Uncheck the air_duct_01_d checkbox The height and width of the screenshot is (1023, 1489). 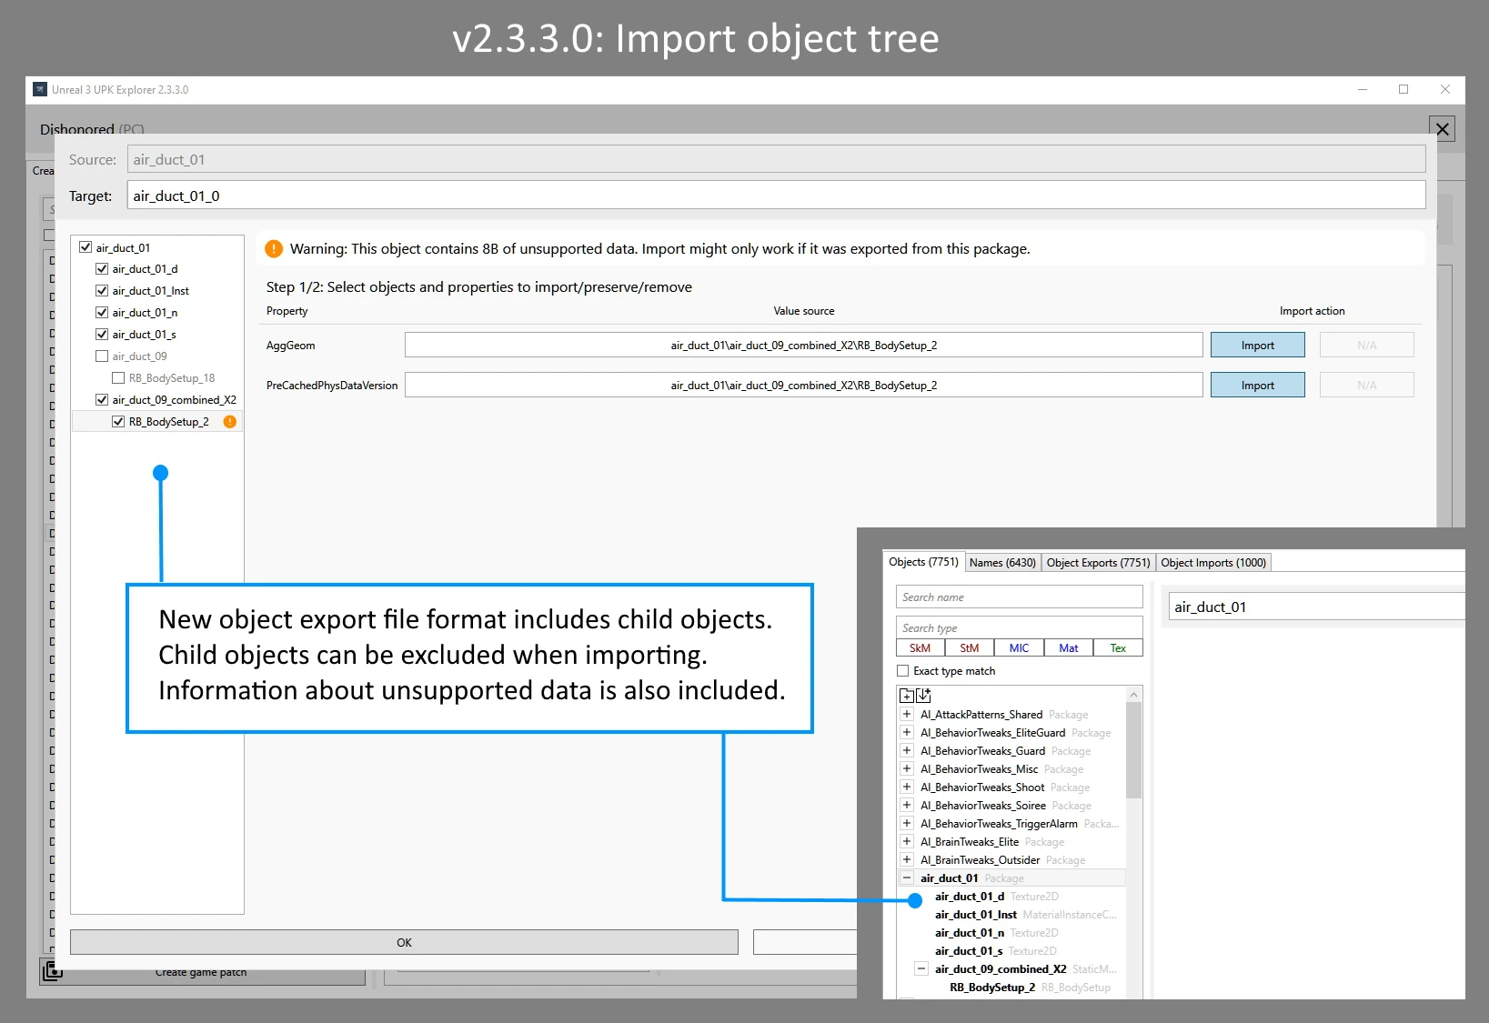pyautogui.click(x=102, y=269)
